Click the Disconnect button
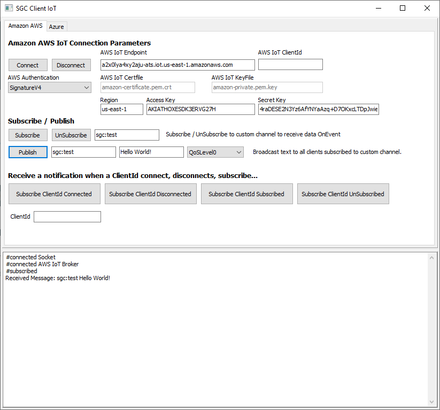 71,65
